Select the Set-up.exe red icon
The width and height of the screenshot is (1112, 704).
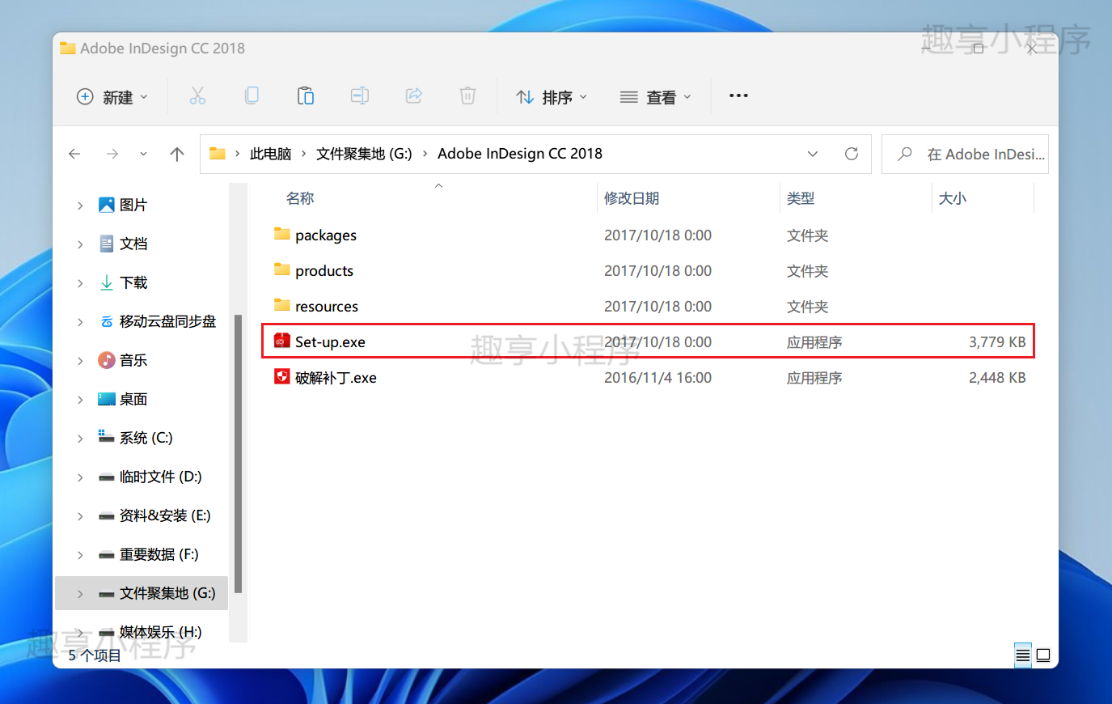click(x=281, y=341)
